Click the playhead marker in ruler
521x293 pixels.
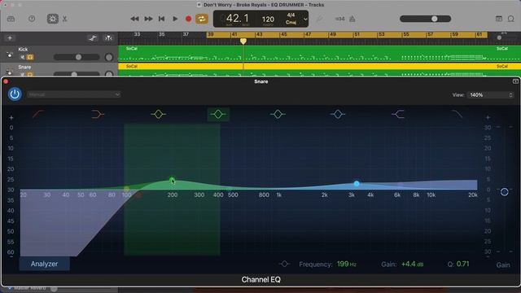click(243, 41)
